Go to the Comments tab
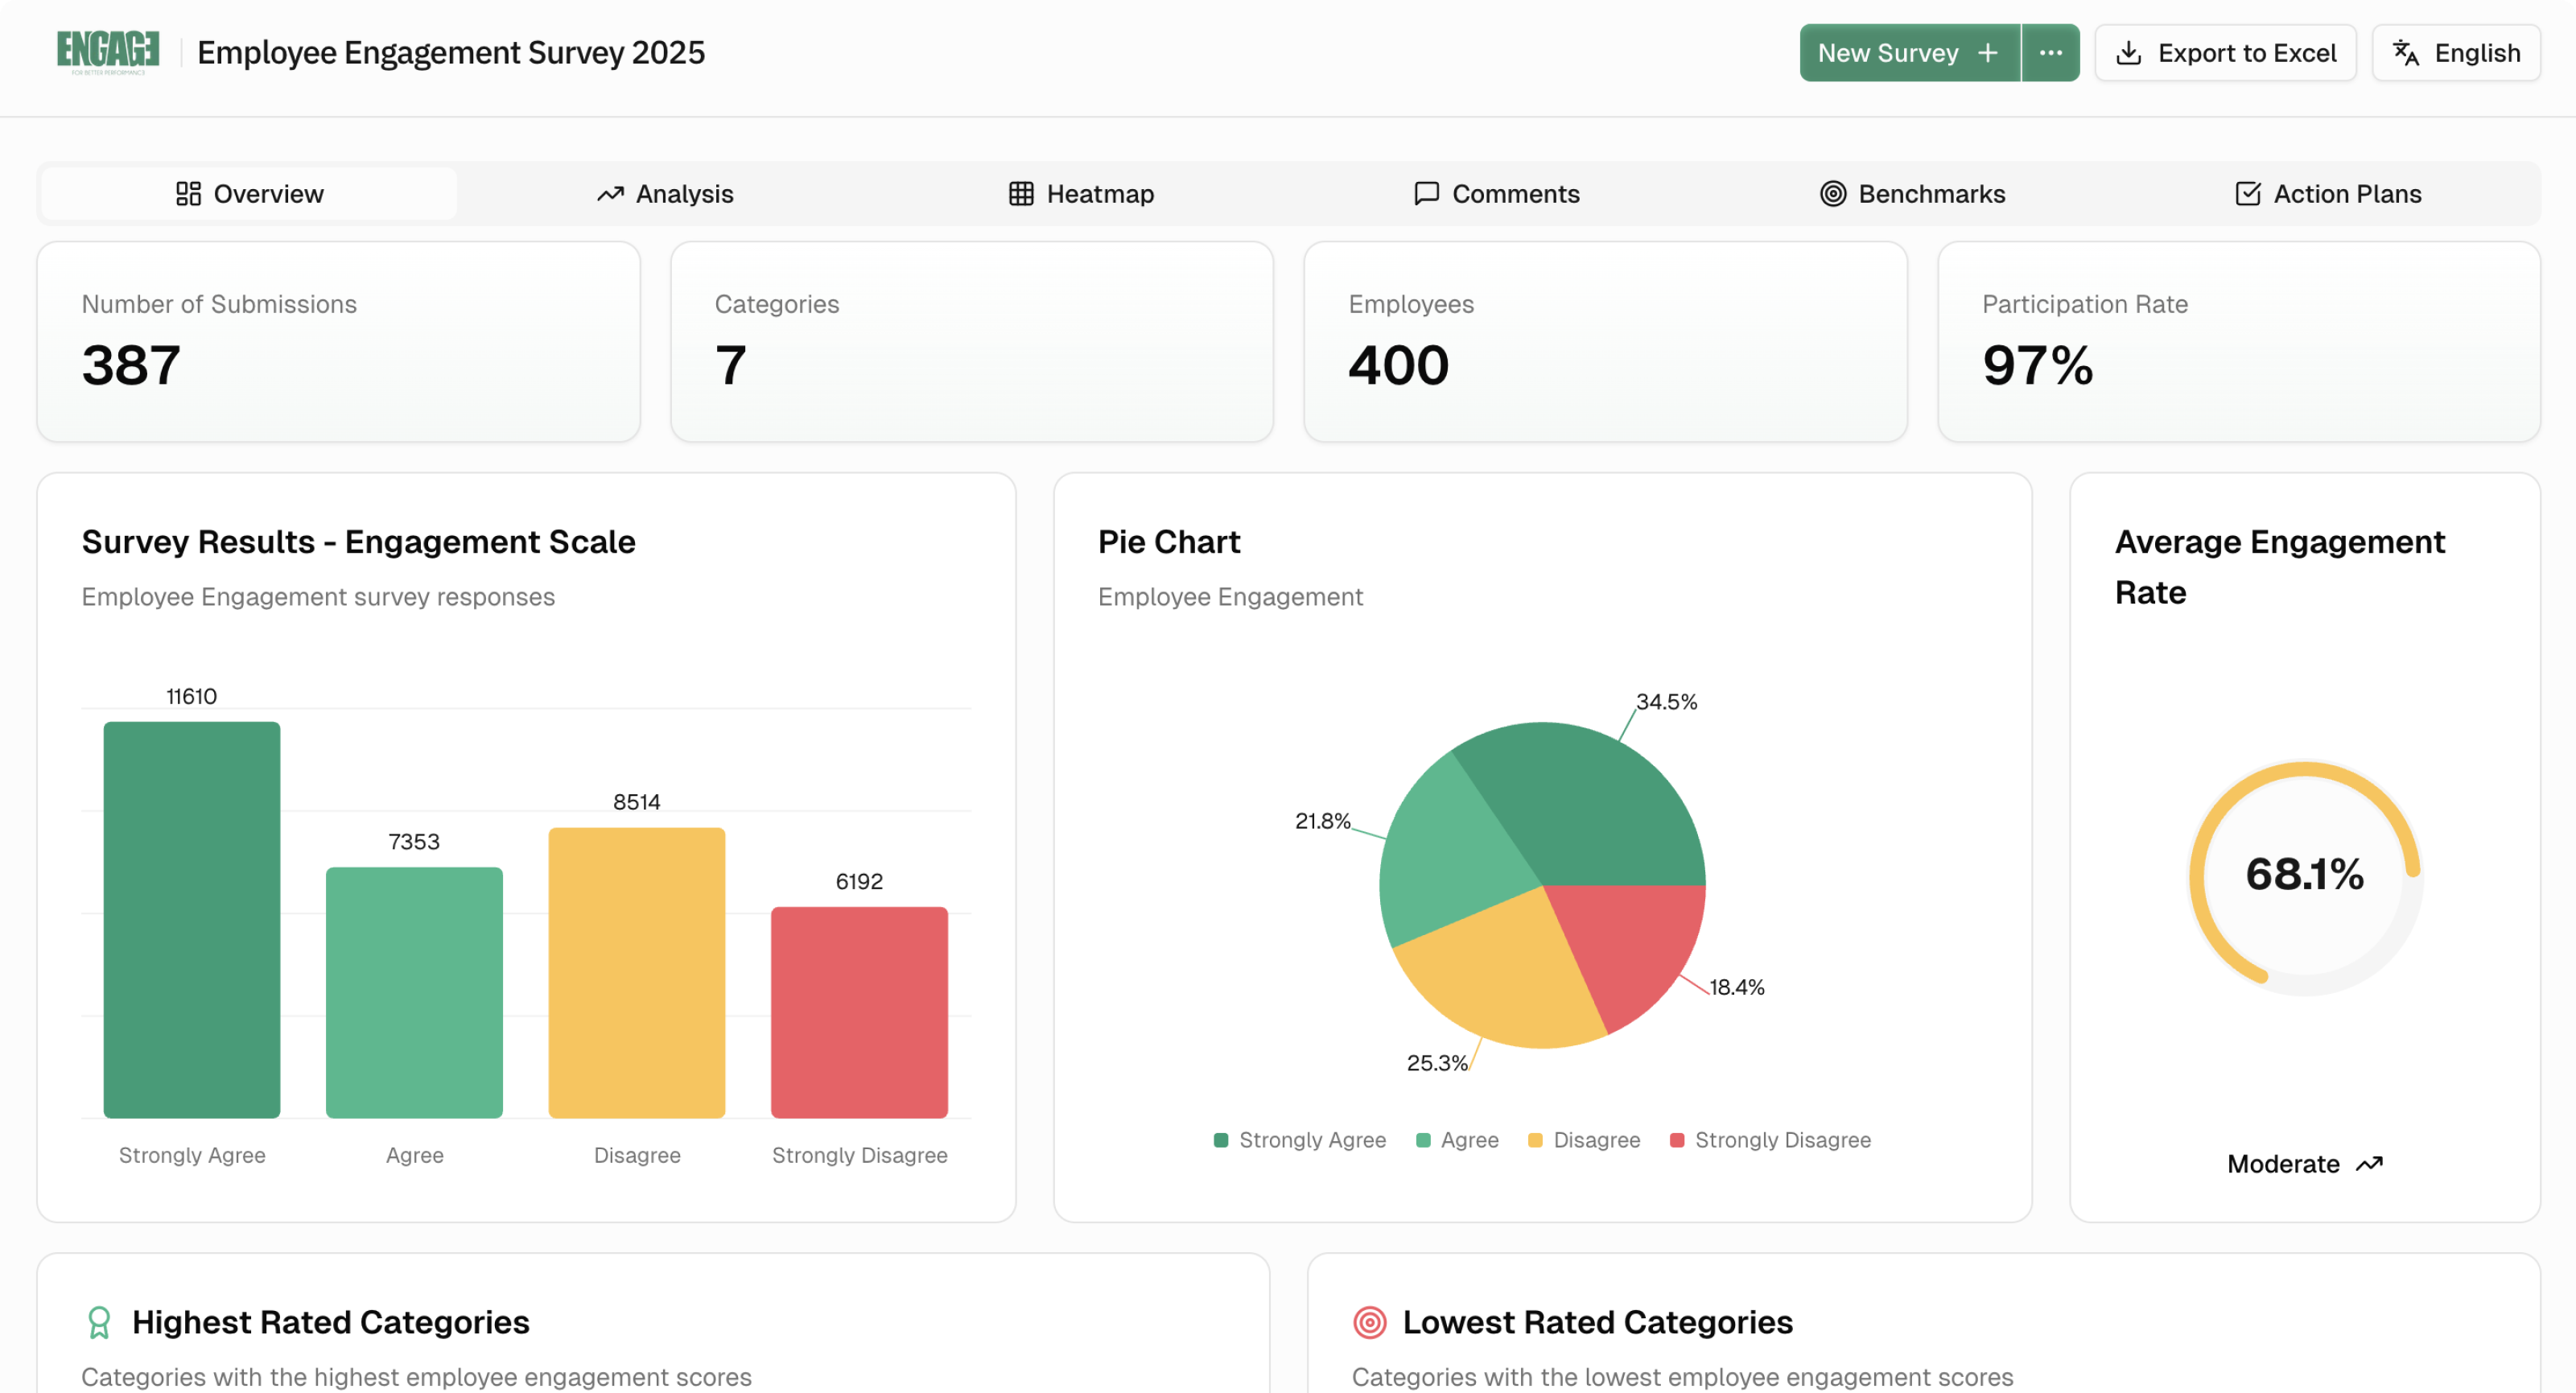 [x=1497, y=194]
